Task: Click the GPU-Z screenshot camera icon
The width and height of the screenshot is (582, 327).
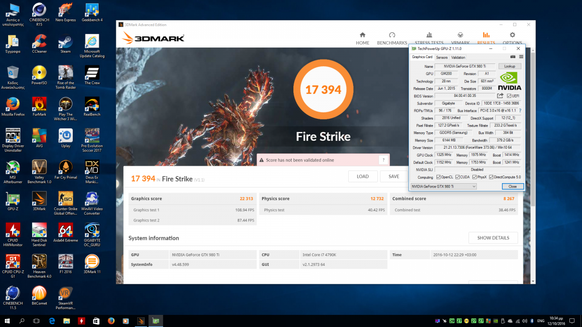Action: 513,57
